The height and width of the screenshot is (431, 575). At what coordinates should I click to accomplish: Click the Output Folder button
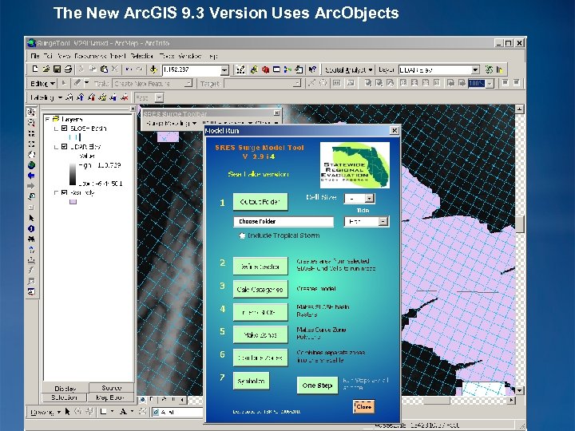(260, 202)
